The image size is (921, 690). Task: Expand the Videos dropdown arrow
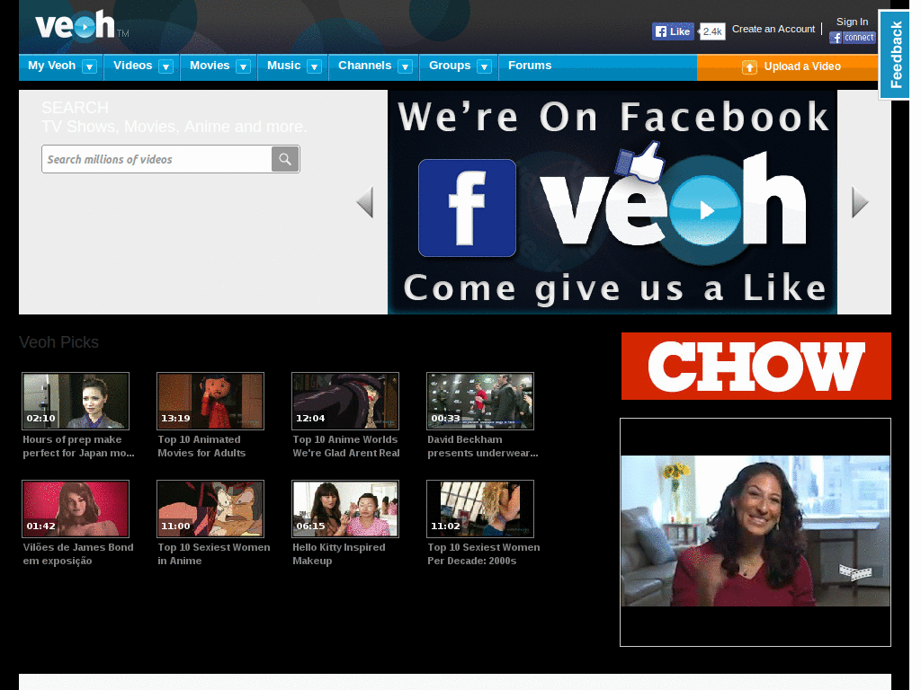pos(166,66)
